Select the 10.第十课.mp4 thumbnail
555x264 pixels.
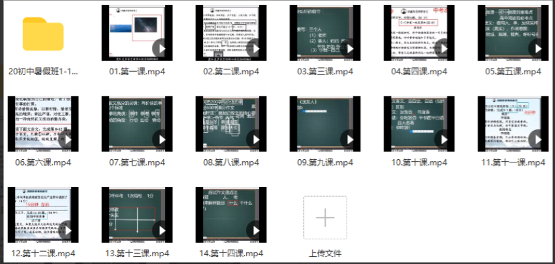click(x=419, y=124)
